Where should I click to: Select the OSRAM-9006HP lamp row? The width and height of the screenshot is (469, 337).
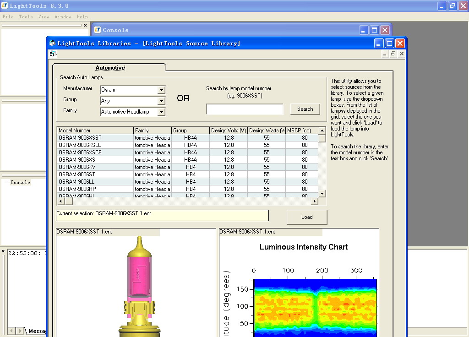(187, 189)
